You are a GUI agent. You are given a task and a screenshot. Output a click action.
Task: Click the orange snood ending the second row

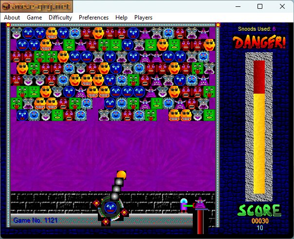[x=209, y=45]
